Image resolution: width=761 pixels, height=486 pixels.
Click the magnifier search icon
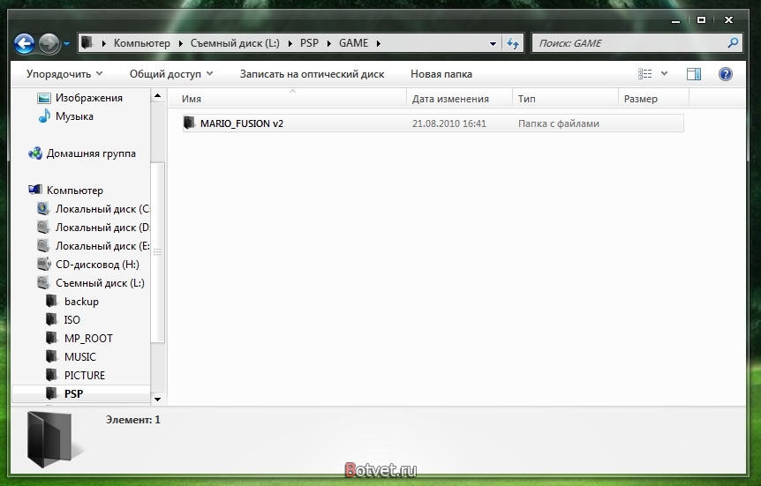coord(733,42)
